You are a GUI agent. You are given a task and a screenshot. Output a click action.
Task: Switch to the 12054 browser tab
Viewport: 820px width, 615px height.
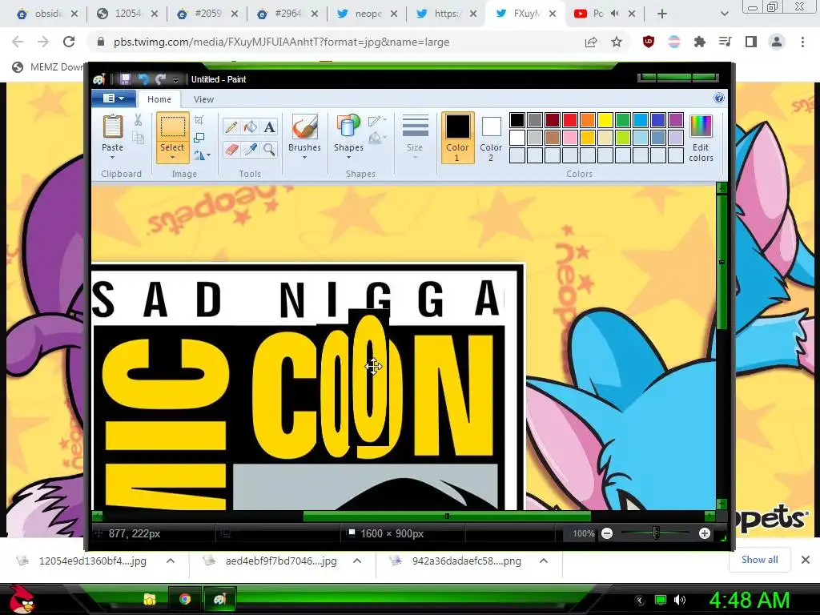point(127,14)
